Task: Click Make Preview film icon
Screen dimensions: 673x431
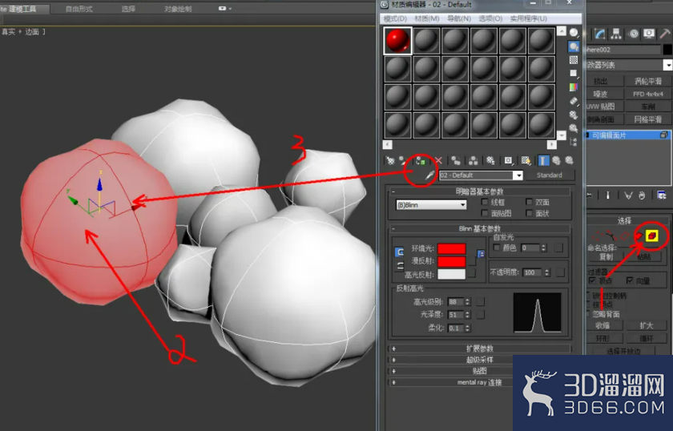Action: 574,101
